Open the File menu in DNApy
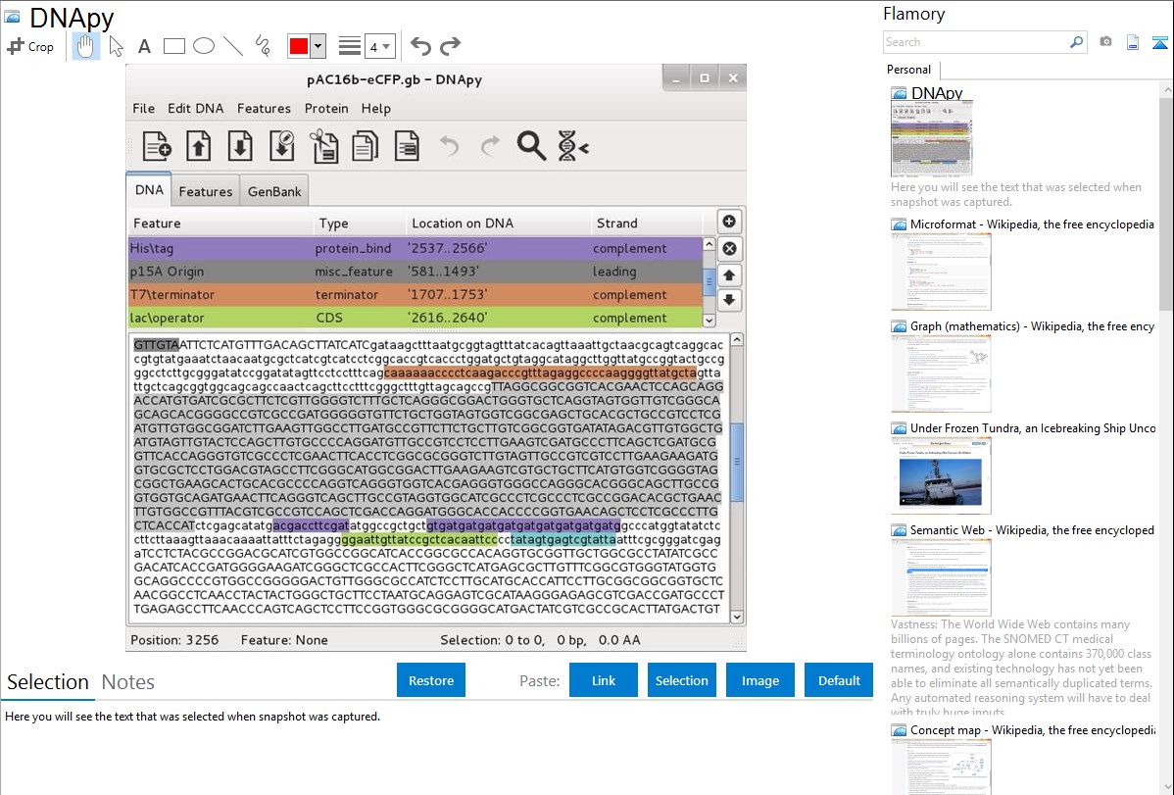The height and width of the screenshot is (795, 1174). coord(144,109)
